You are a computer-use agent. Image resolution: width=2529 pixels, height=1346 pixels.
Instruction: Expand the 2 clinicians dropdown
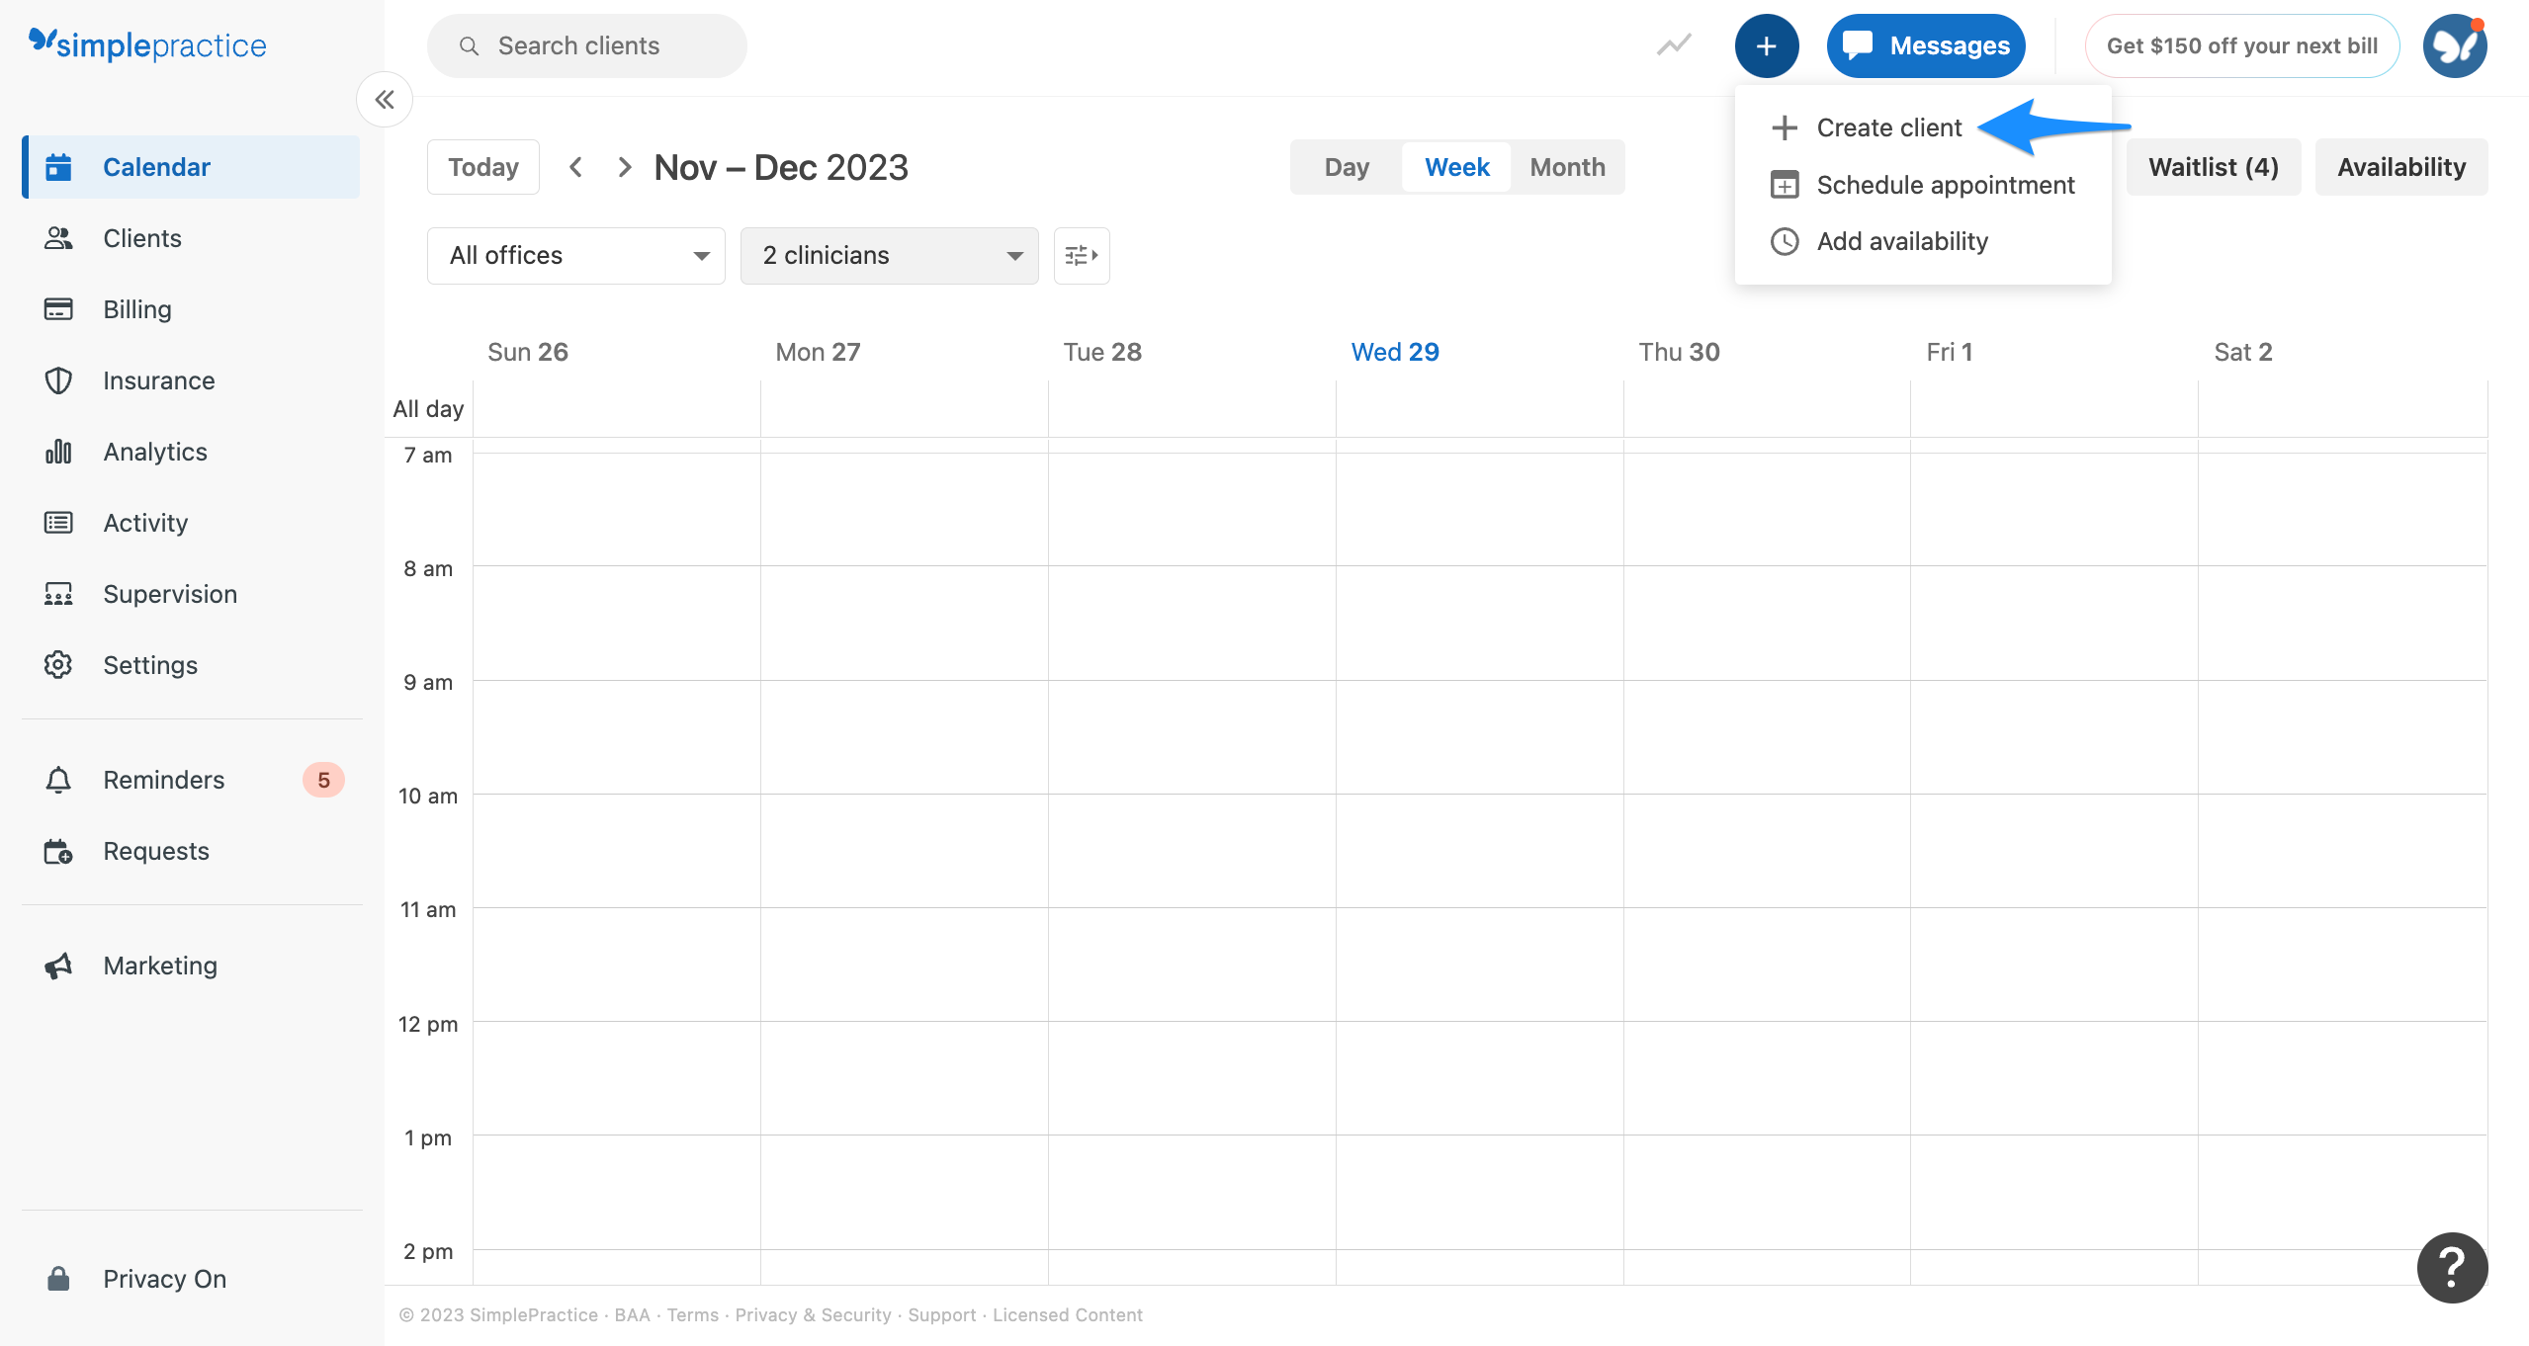[890, 256]
